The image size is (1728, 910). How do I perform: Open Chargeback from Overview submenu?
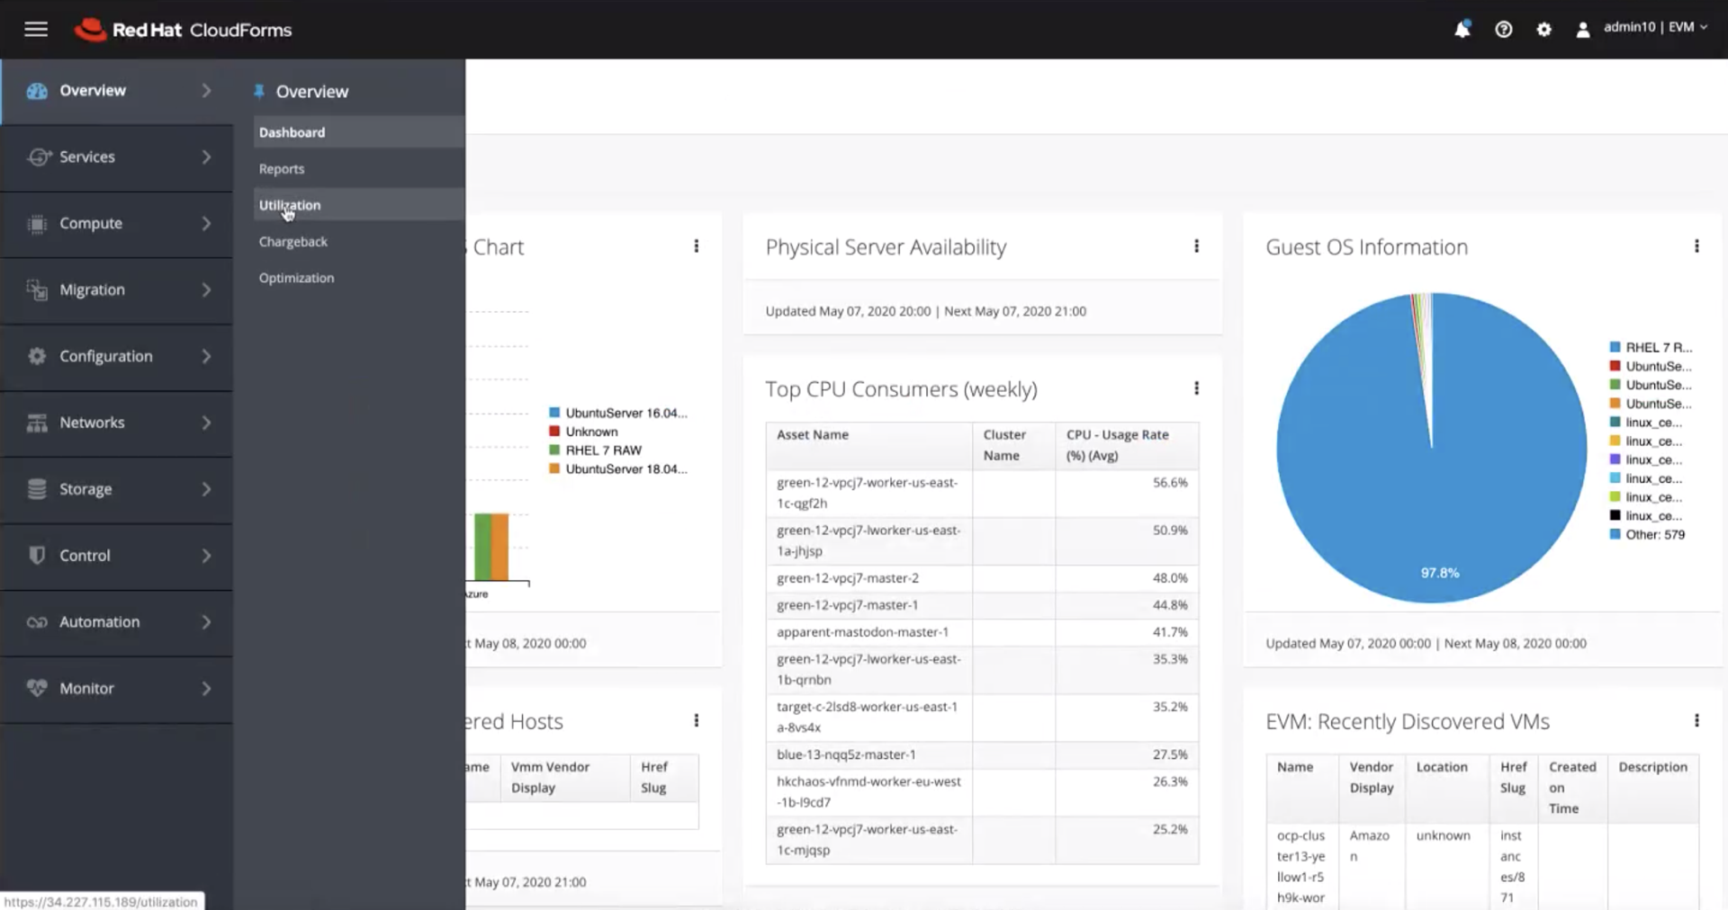click(x=358, y=242)
